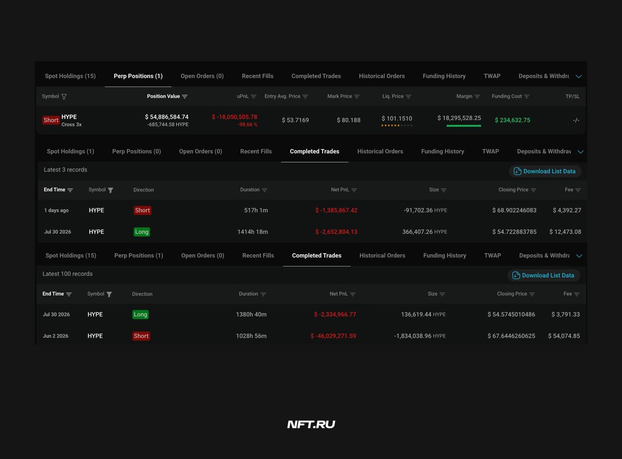Click the green margin bar under $ 18,295,528.25
This screenshot has height=459, width=622.
pyautogui.click(x=464, y=125)
